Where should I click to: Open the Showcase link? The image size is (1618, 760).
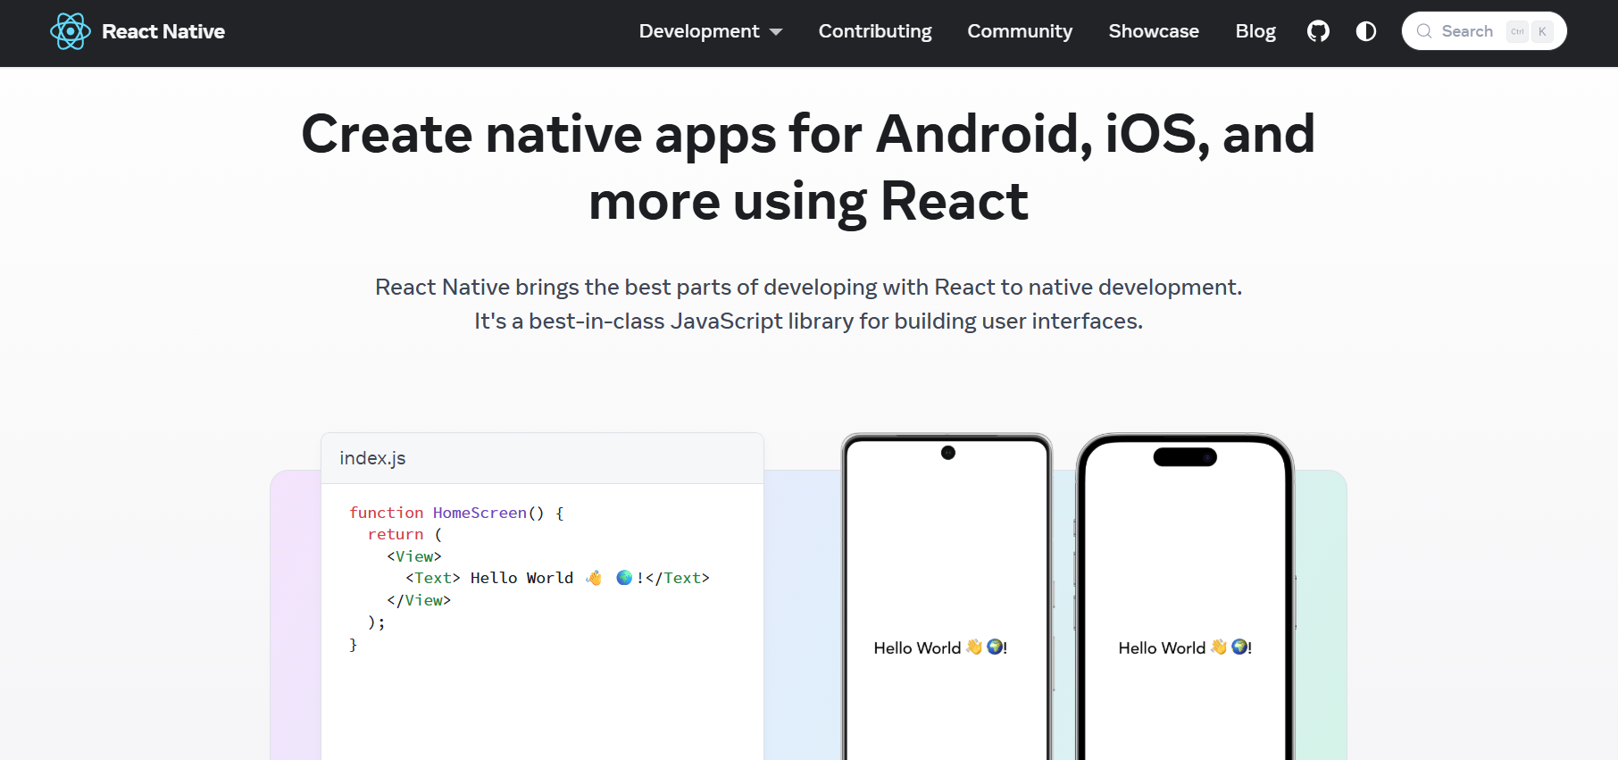[x=1153, y=31]
